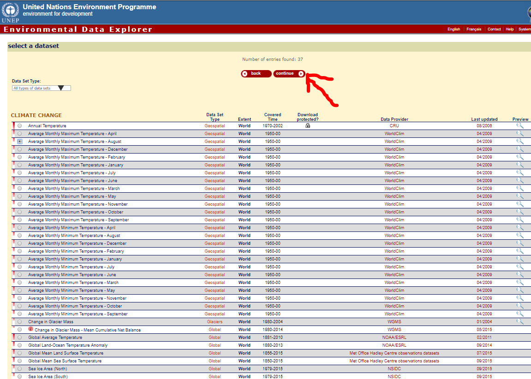Preview Average Monthly Maximum Temperature - February dataset

click(520, 157)
